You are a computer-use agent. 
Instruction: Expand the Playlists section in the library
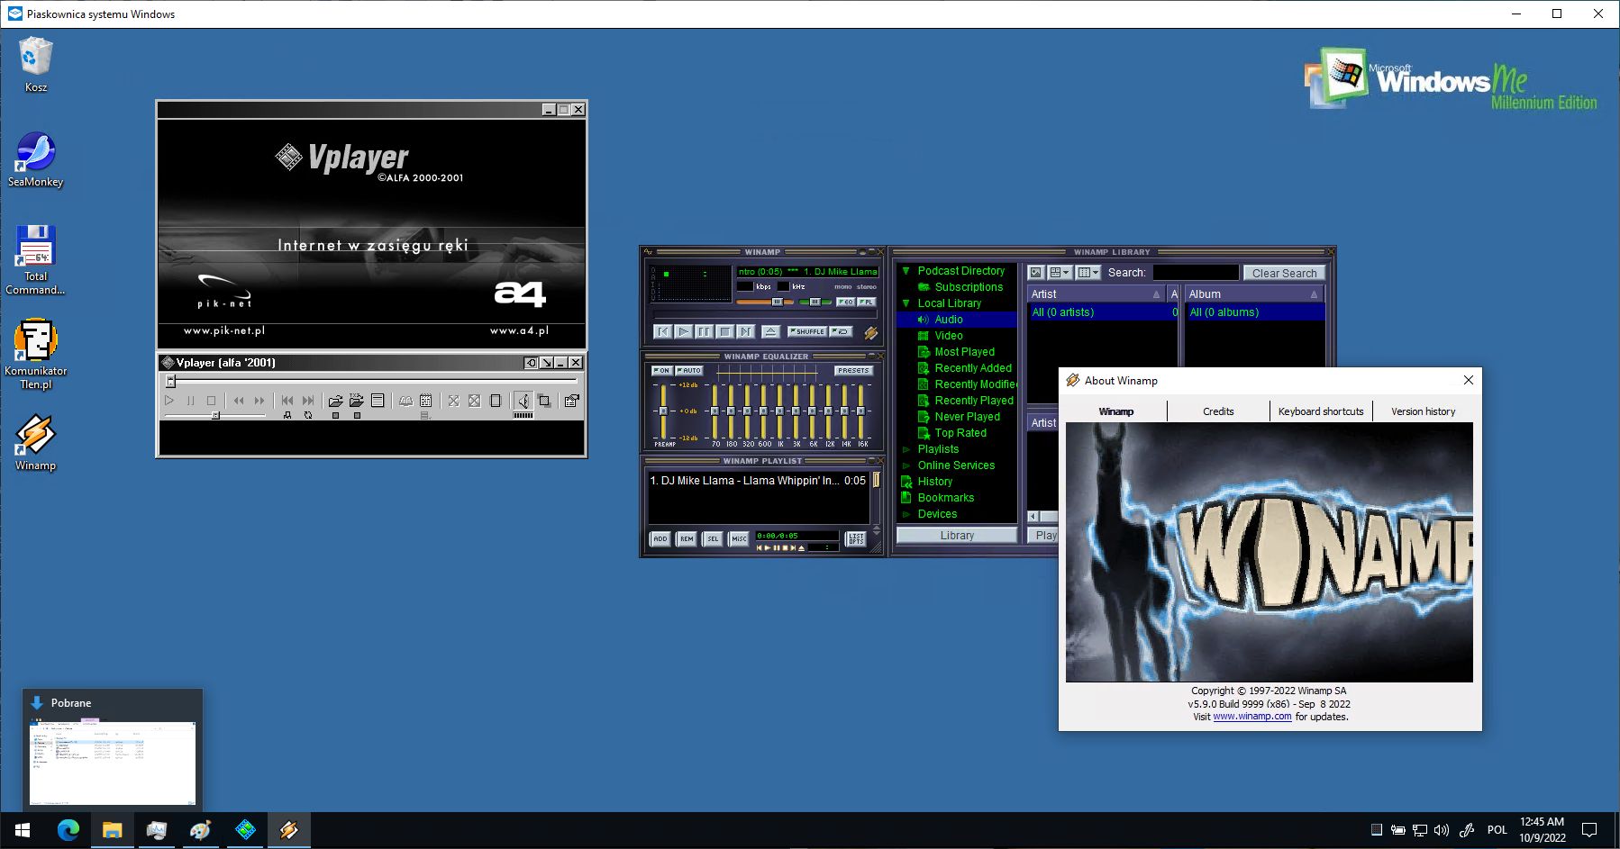[x=906, y=448]
